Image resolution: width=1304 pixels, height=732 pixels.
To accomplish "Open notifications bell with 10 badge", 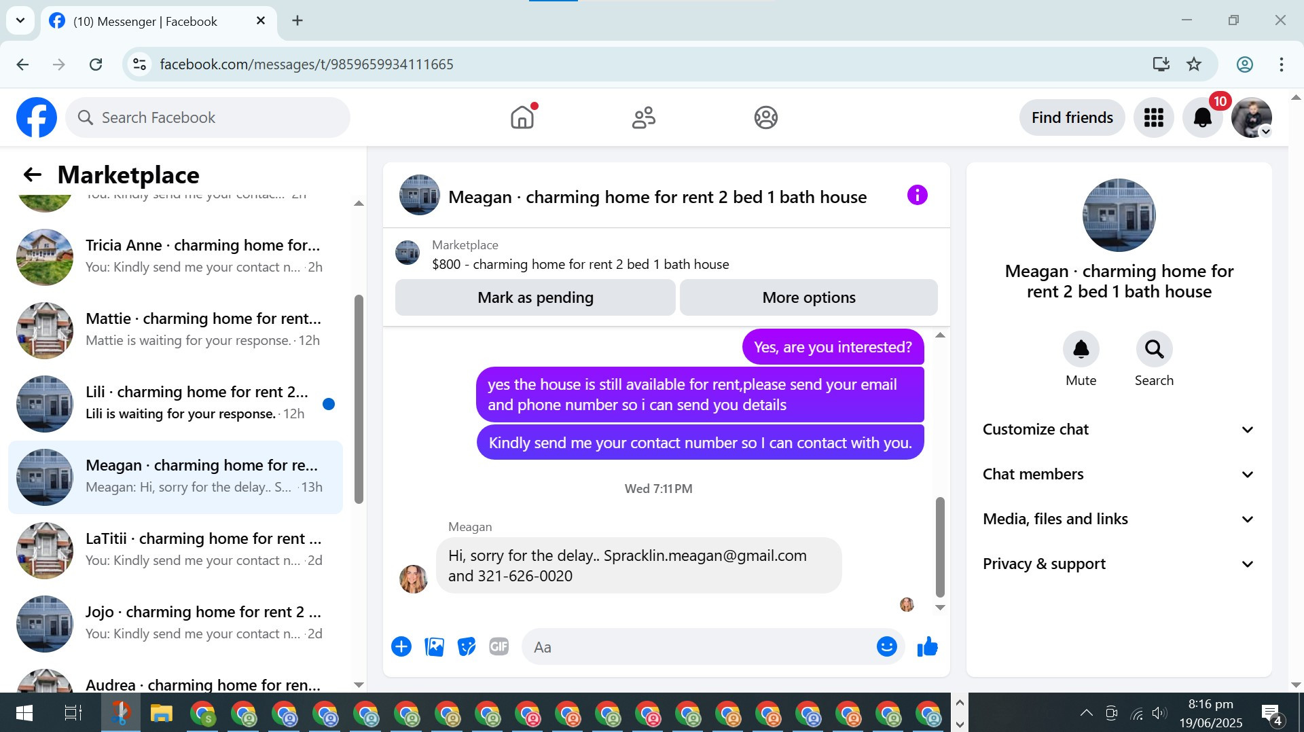I will coord(1203,117).
